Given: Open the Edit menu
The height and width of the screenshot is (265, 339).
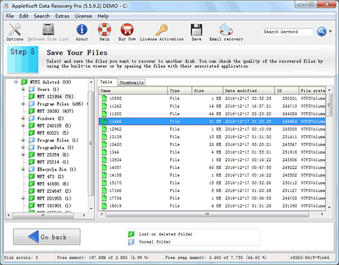Looking at the screenshot, I should coord(24,16).
